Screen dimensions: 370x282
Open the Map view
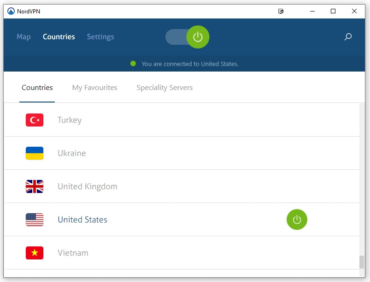(23, 37)
